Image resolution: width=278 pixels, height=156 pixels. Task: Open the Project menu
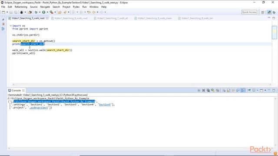click(66, 7)
